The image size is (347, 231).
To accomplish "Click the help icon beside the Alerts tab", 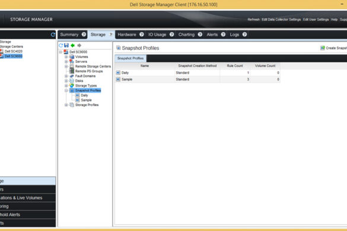I will coord(223,34).
